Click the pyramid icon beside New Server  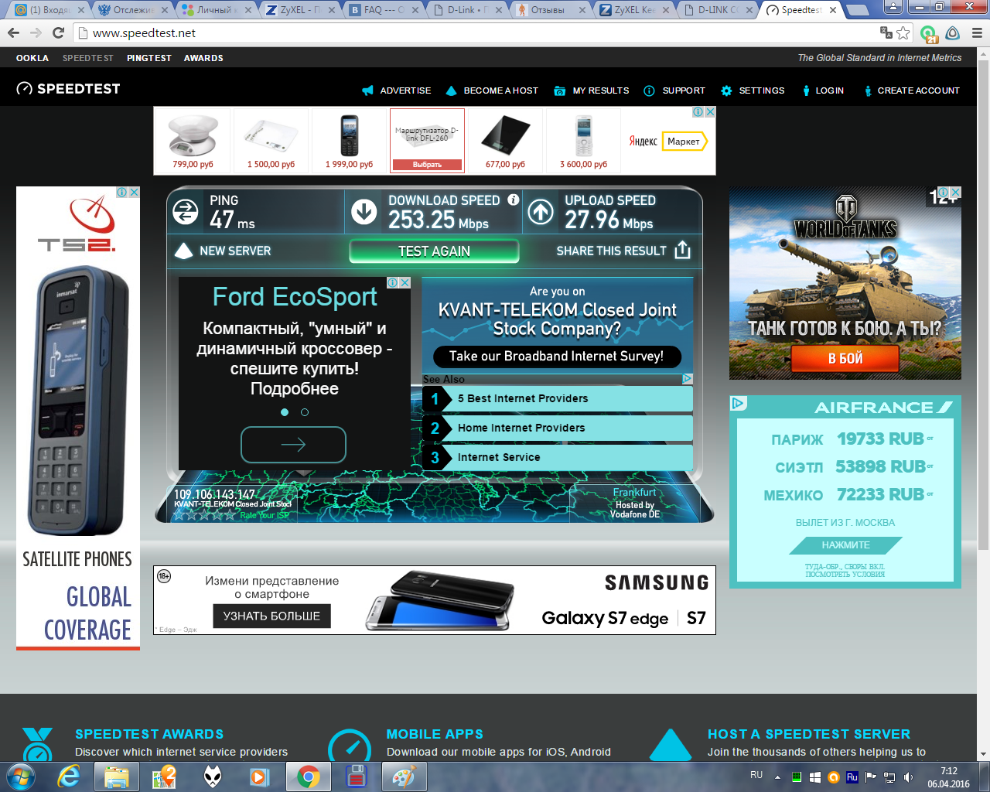183,251
